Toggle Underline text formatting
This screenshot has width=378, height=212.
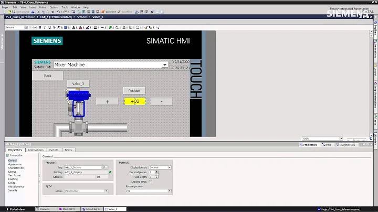pyautogui.click(x=49, y=27)
